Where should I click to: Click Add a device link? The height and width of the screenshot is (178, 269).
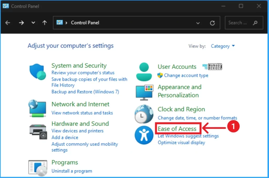(x=65, y=137)
